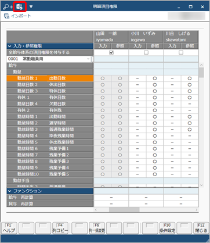The image size is (210, 243).
Task: Open the small arrow menu in title bar
Action: (x=31, y=7)
